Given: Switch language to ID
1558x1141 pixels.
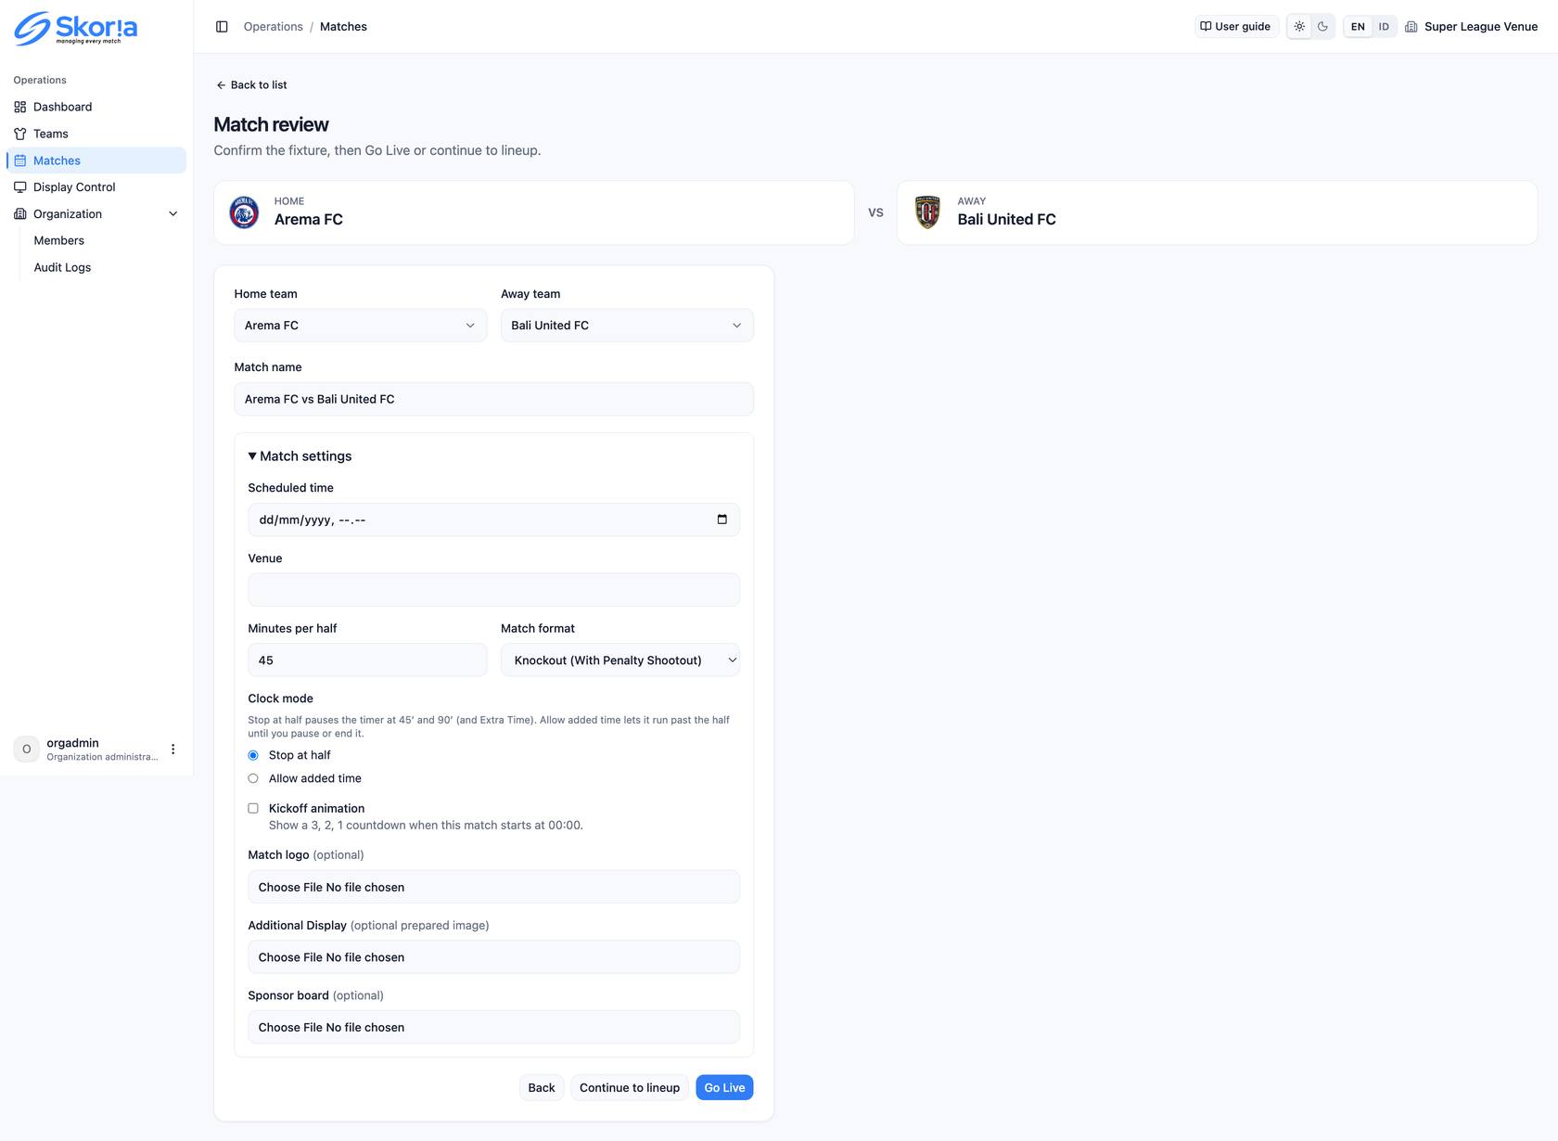Looking at the screenshot, I should tap(1384, 27).
